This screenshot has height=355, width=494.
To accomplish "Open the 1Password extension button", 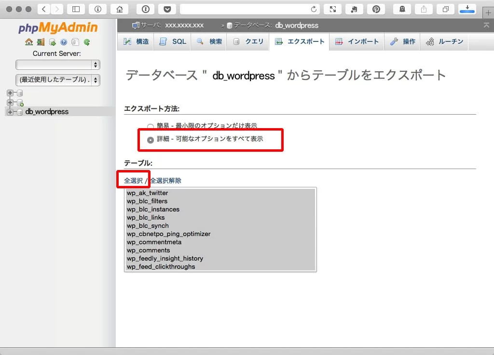I will tap(145, 9).
